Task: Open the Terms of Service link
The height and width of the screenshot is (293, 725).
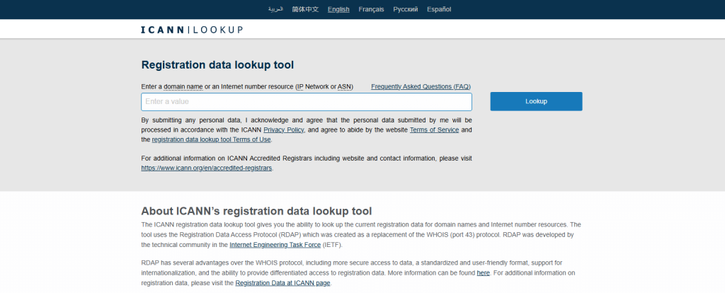Action: point(434,130)
